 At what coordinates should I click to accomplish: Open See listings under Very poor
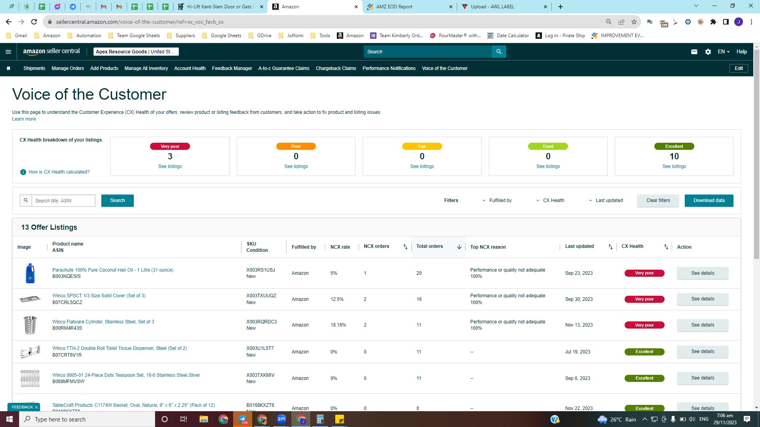pos(170,166)
